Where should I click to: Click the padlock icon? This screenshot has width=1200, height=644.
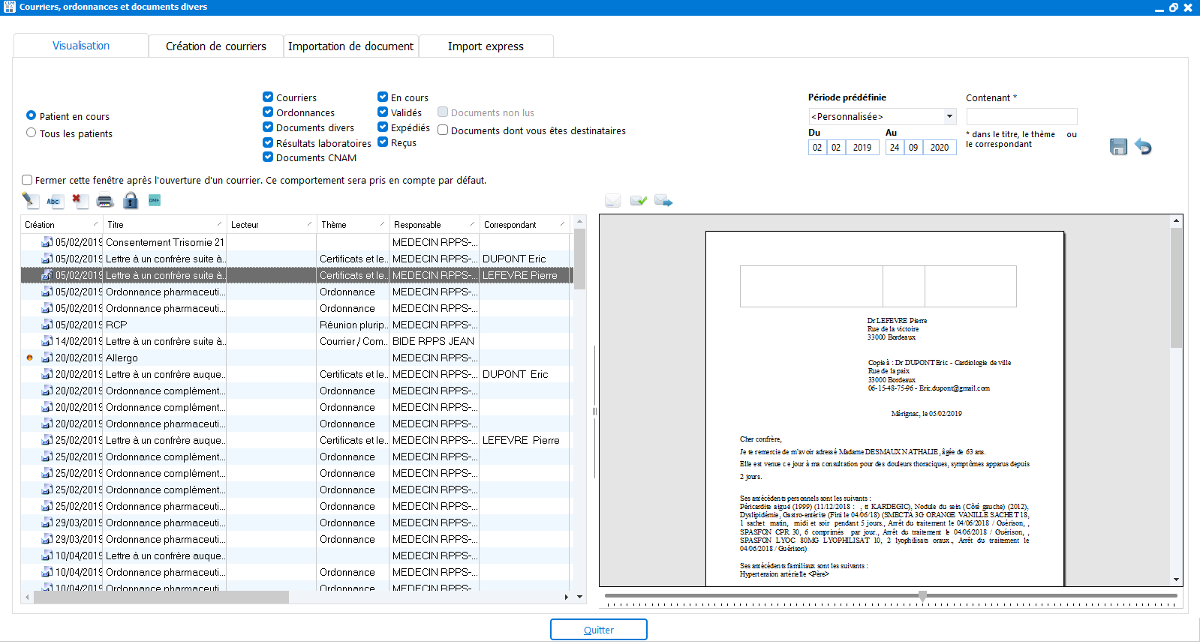tap(131, 200)
